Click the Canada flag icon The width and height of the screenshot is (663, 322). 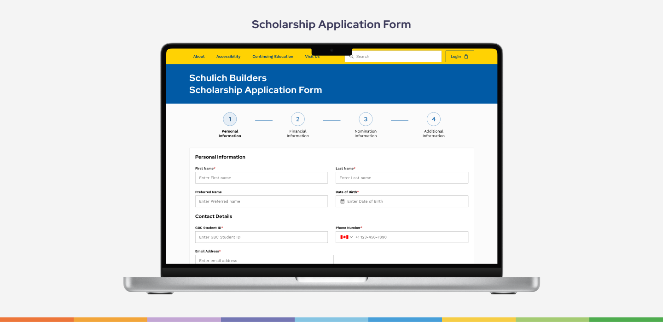pos(344,237)
